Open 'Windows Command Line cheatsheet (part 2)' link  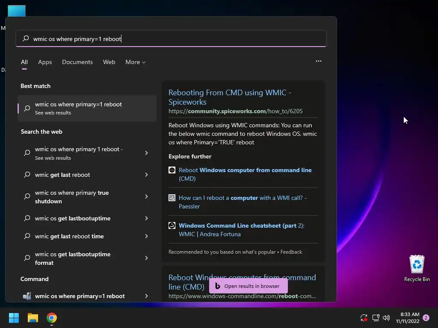(x=241, y=230)
